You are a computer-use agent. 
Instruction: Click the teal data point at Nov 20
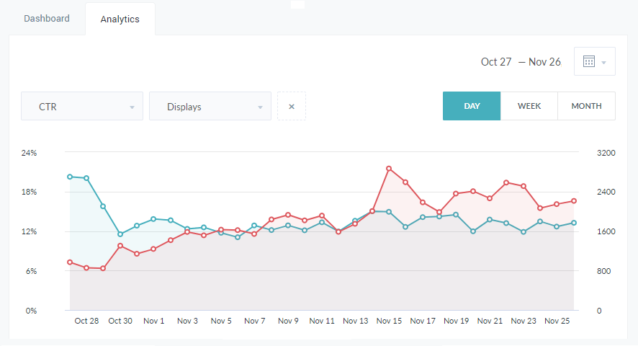(x=473, y=231)
